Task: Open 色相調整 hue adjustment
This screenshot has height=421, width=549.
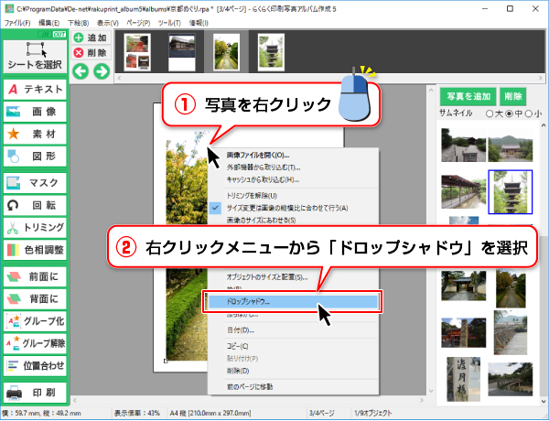Action: point(34,249)
